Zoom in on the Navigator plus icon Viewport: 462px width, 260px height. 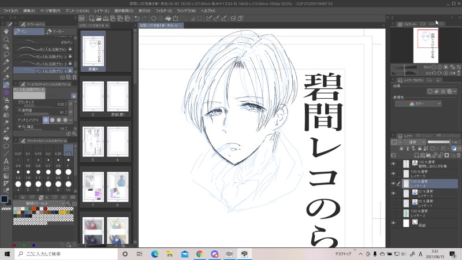439,67
